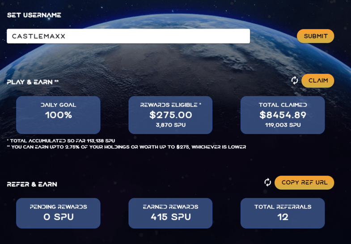The height and width of the screenshot is (244, 351).
Task: Select the Daily Goal 100% card
Action: coord(58,115)
